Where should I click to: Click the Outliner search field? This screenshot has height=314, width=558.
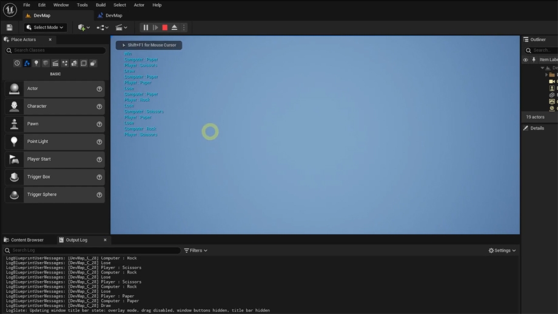click(x=542, y=50)
